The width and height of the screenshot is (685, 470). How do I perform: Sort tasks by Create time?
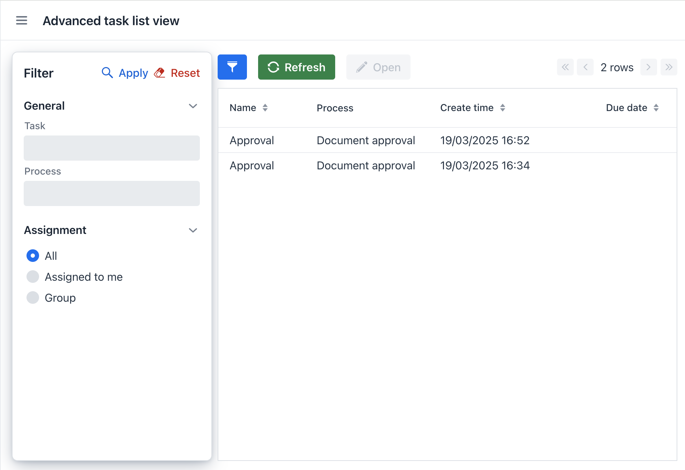(503, 108)
